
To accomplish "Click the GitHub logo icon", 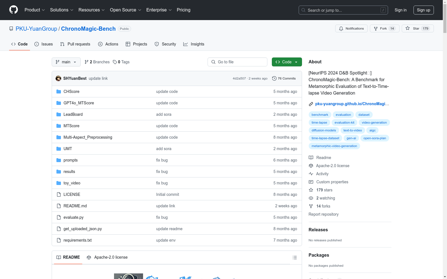I will (x=13, y=10).
